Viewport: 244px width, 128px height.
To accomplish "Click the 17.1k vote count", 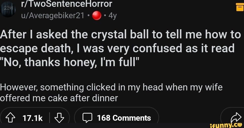I will point(32,118).
